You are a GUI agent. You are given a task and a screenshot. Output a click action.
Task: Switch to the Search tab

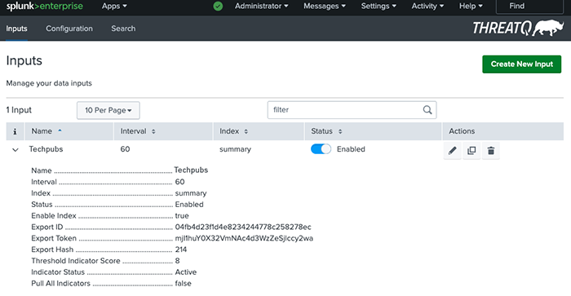(x=123, y=29)
